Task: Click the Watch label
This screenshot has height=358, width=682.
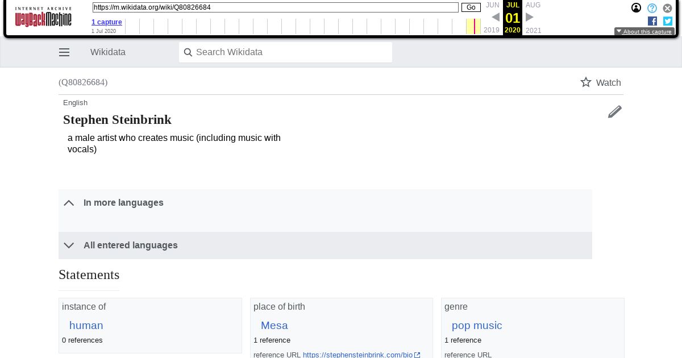Action: tap(609, 83)
